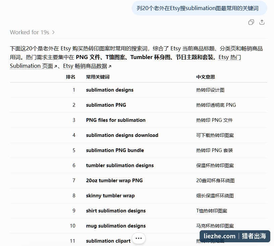Click the translation 马克杯热转印图案
The width and height of the screenshot is (274, 246).
tap(215, 226)
